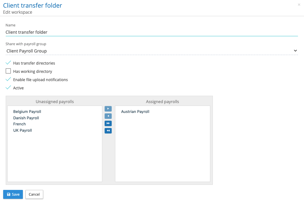Click the move selected left arrow icon
This screenshot has height=202, width=304.
coord(108,116)
